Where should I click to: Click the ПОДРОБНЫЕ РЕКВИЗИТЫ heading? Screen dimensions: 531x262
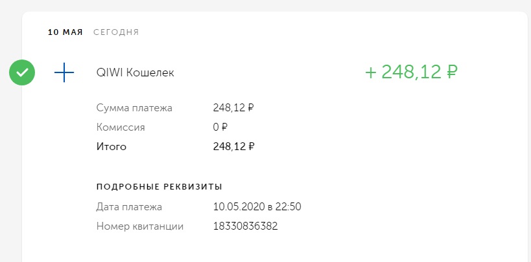click(159, 187)
